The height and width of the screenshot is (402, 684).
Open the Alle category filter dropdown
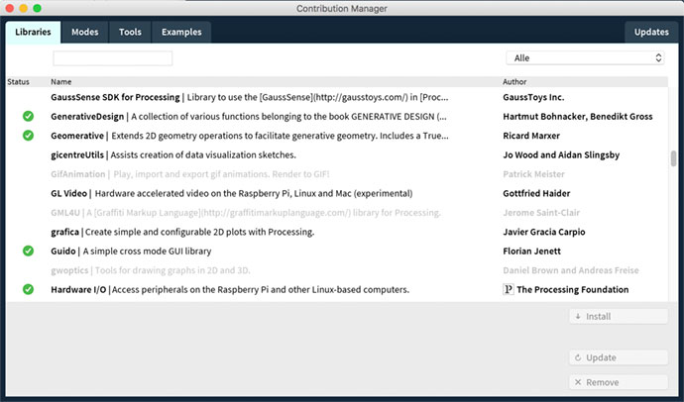(x=585, y=58)
